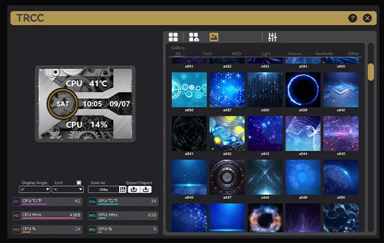Select the M5 module icon

click(93, 216)
